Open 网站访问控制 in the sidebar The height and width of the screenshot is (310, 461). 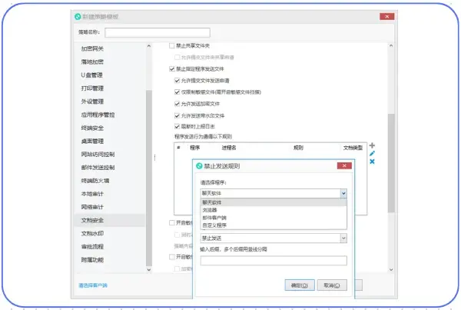[98, 155]
